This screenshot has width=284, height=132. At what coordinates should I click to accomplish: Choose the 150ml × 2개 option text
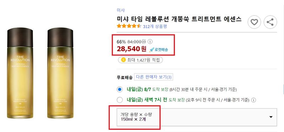(x=133, y=119)
